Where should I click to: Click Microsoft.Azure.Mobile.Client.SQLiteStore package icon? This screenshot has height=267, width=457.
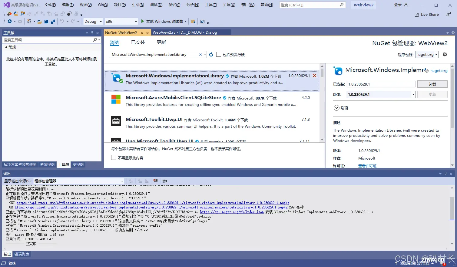point(116,99)
